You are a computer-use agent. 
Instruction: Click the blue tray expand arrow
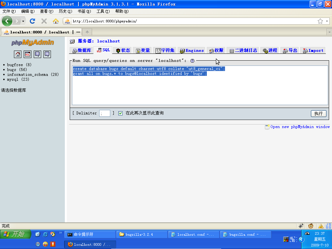point(301,240)
